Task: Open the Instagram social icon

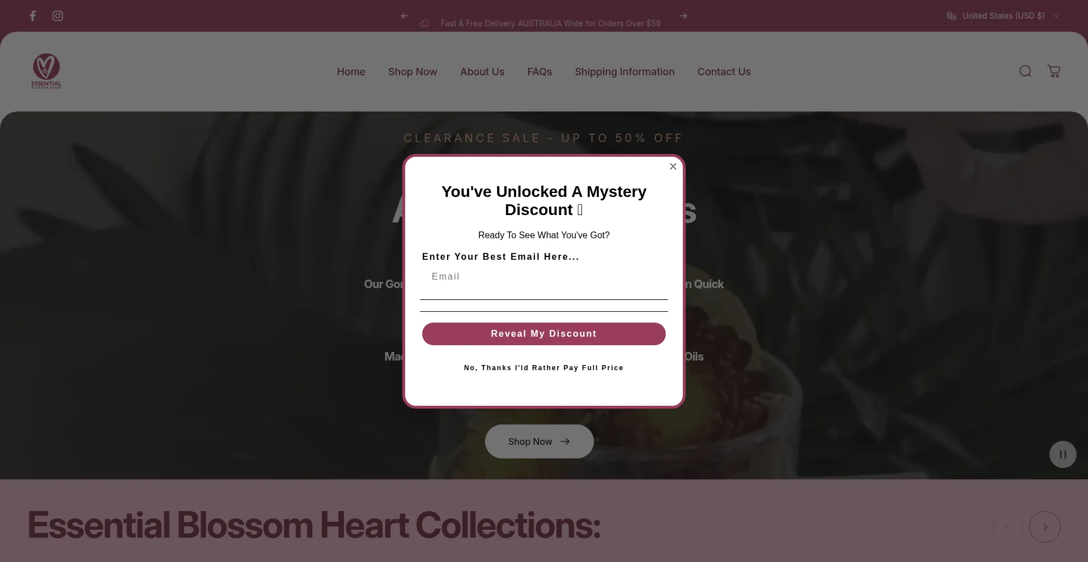Action: pos(58,16)
